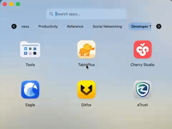Focus the Search apps field

point(86,14)
